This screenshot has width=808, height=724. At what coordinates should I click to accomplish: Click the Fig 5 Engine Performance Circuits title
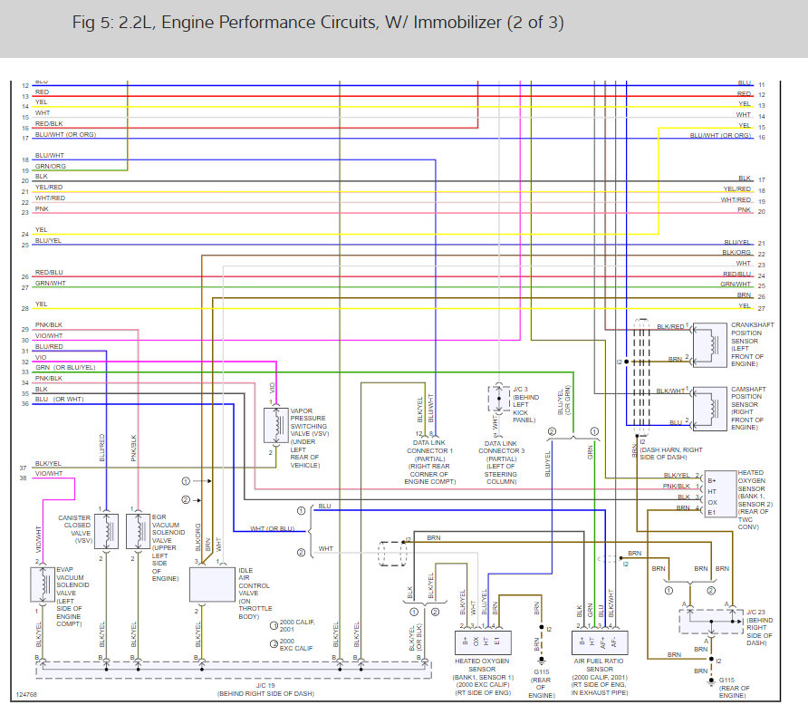point(318,22)
